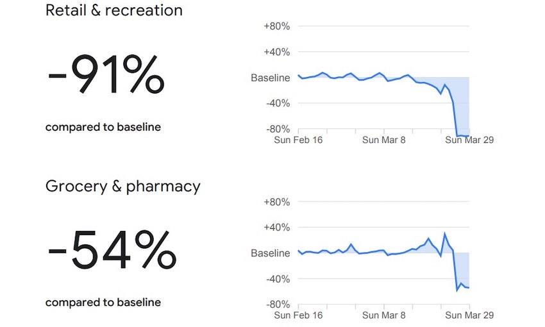Click Sun Mar 29 on Retail chart
545x327 pixels.
[x=469, y=140]
